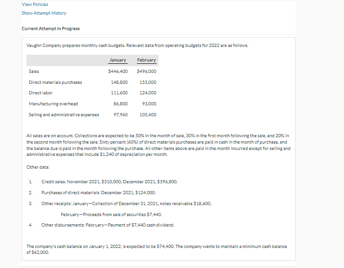Screen dimensions: 344x268
Task: Open the Show Attempt History link
Action: [44, 13]
